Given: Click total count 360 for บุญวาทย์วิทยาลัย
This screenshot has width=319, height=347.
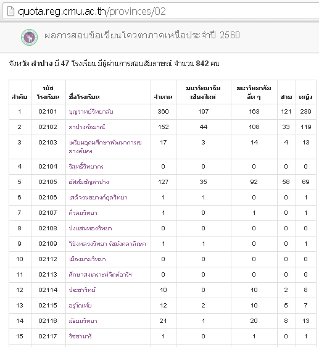Looking at the screenshot, I should (164, 112).
